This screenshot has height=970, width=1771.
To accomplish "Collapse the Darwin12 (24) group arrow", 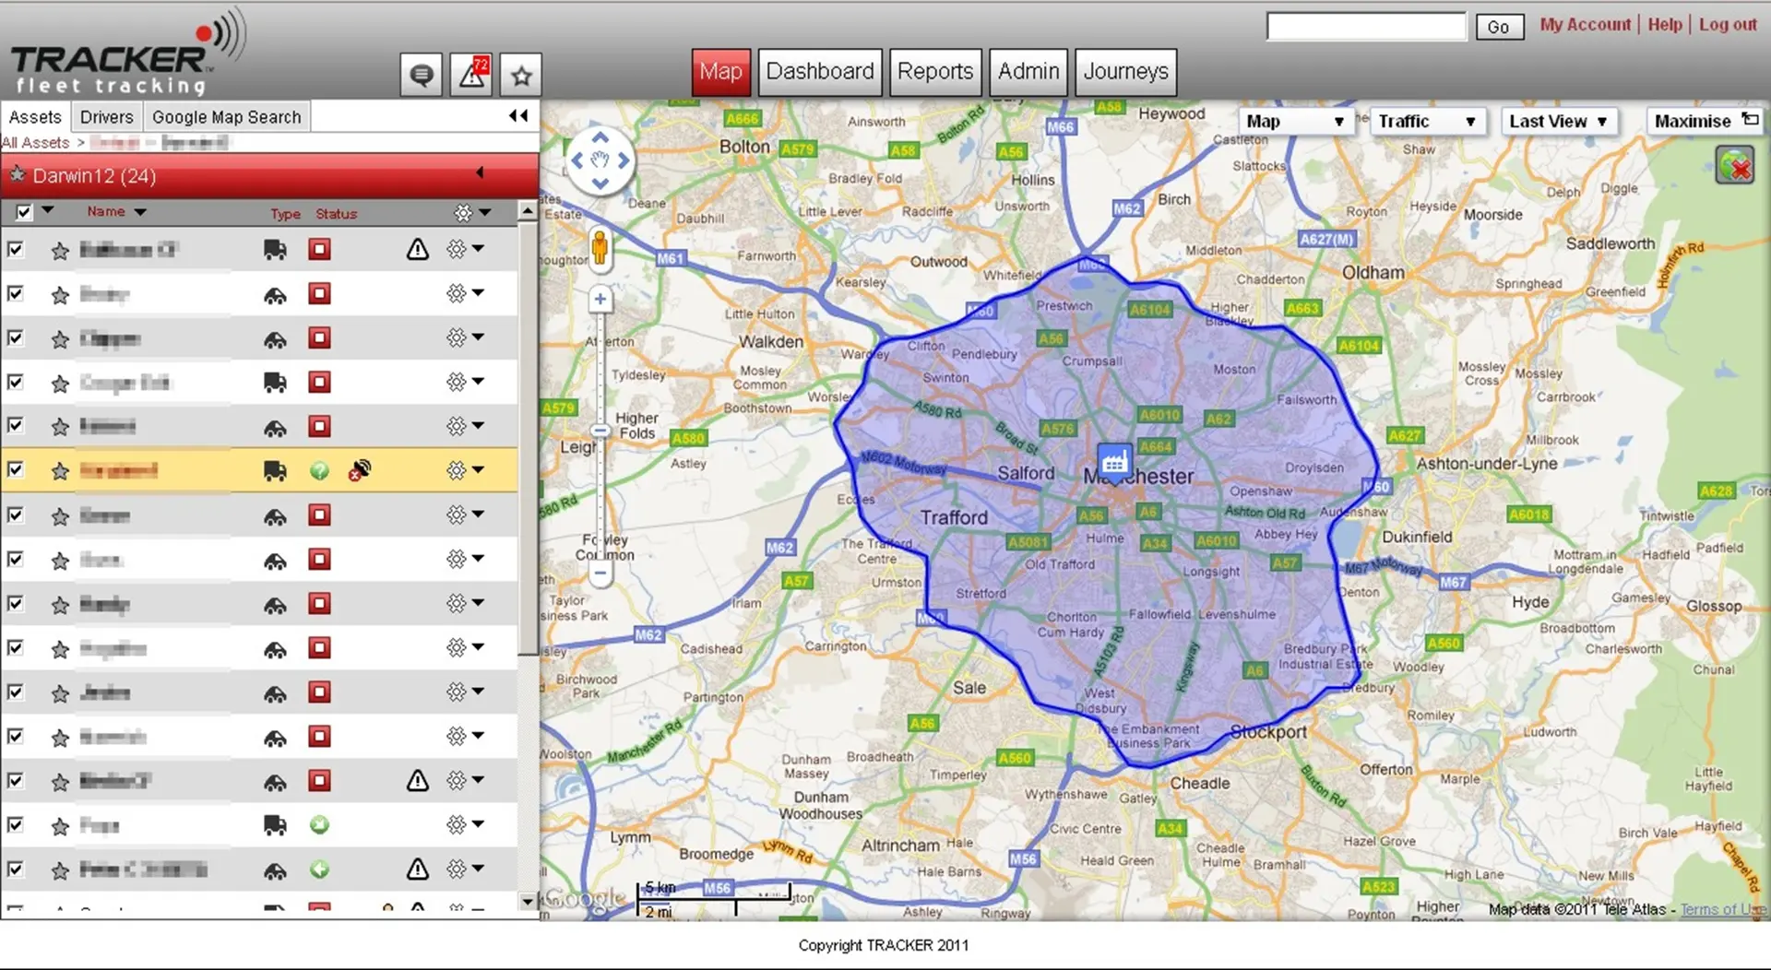I will pyautogui.click(x=480, y=172).
